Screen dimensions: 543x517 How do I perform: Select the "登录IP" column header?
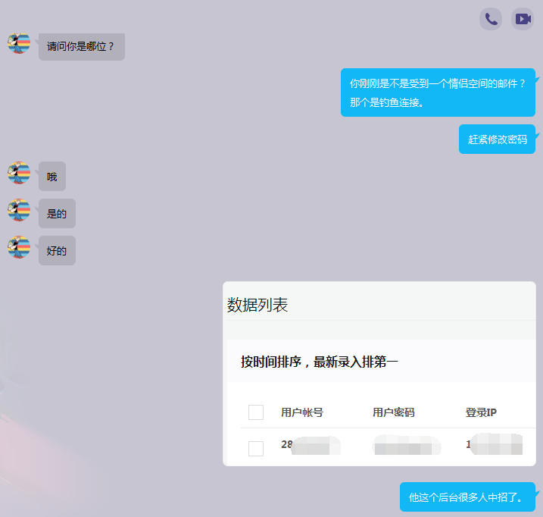point(481,412)
